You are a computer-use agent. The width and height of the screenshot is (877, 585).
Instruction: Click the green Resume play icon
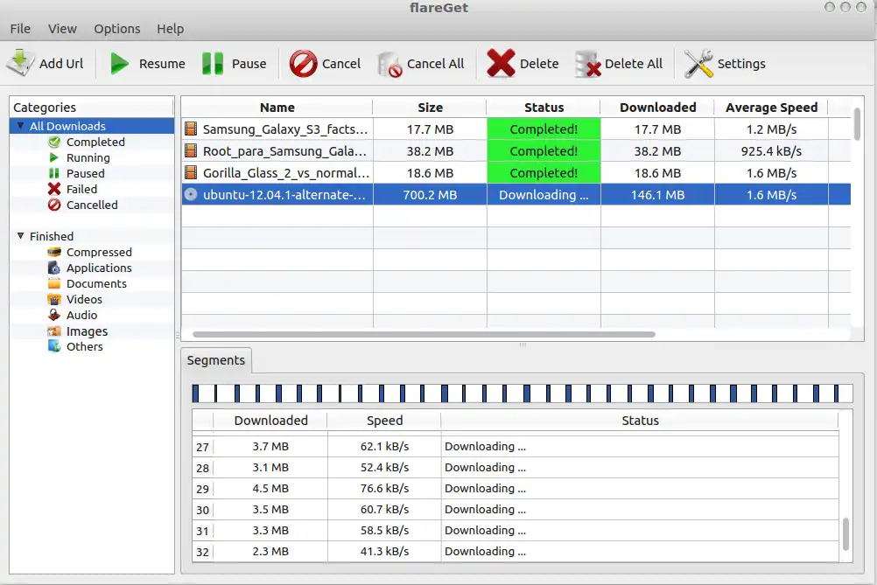coord(119,64)
